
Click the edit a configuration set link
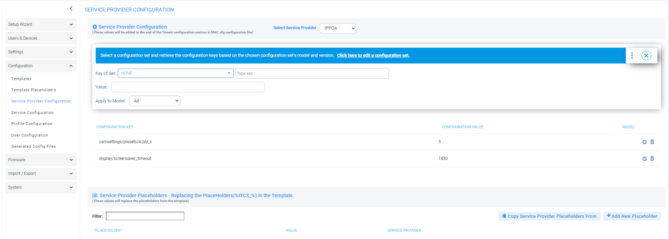(x=373, y=55)
